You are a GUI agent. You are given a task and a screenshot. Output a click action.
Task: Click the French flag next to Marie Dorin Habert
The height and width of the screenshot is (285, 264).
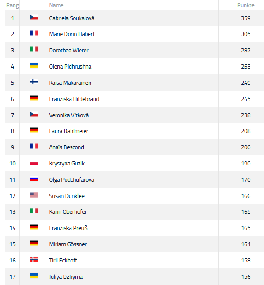(x=34, y=33)
